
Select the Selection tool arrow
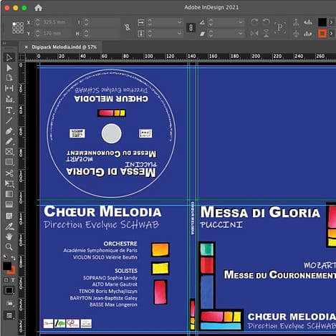(9, 57)
